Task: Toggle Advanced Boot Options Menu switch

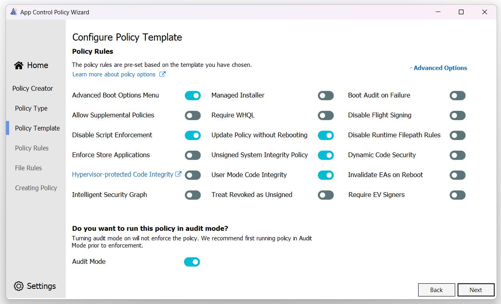Action: pos(193,95)
